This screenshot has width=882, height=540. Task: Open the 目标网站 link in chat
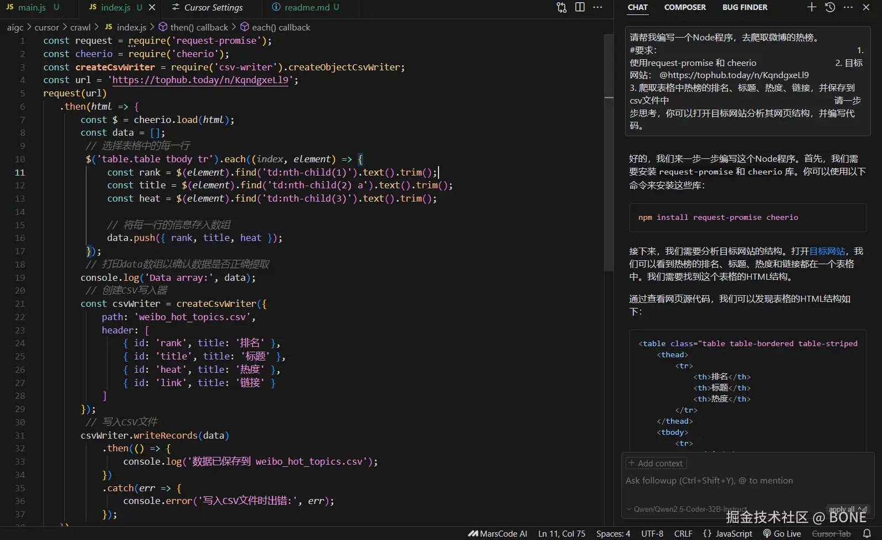(x=827, y=251)
